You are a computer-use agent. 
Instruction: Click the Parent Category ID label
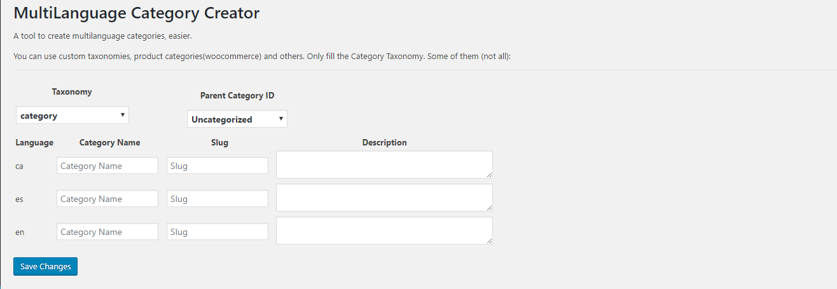pos(237,96)
